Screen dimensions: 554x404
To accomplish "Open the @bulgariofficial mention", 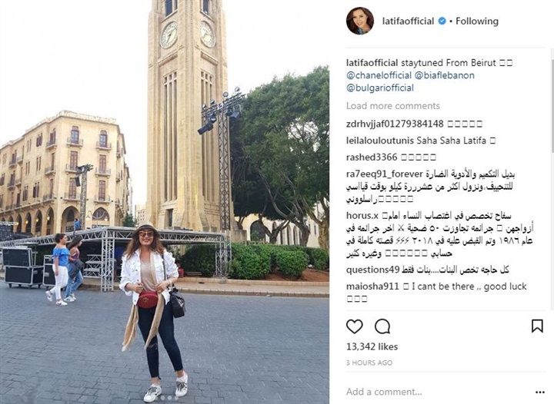I will coord(380,88).
